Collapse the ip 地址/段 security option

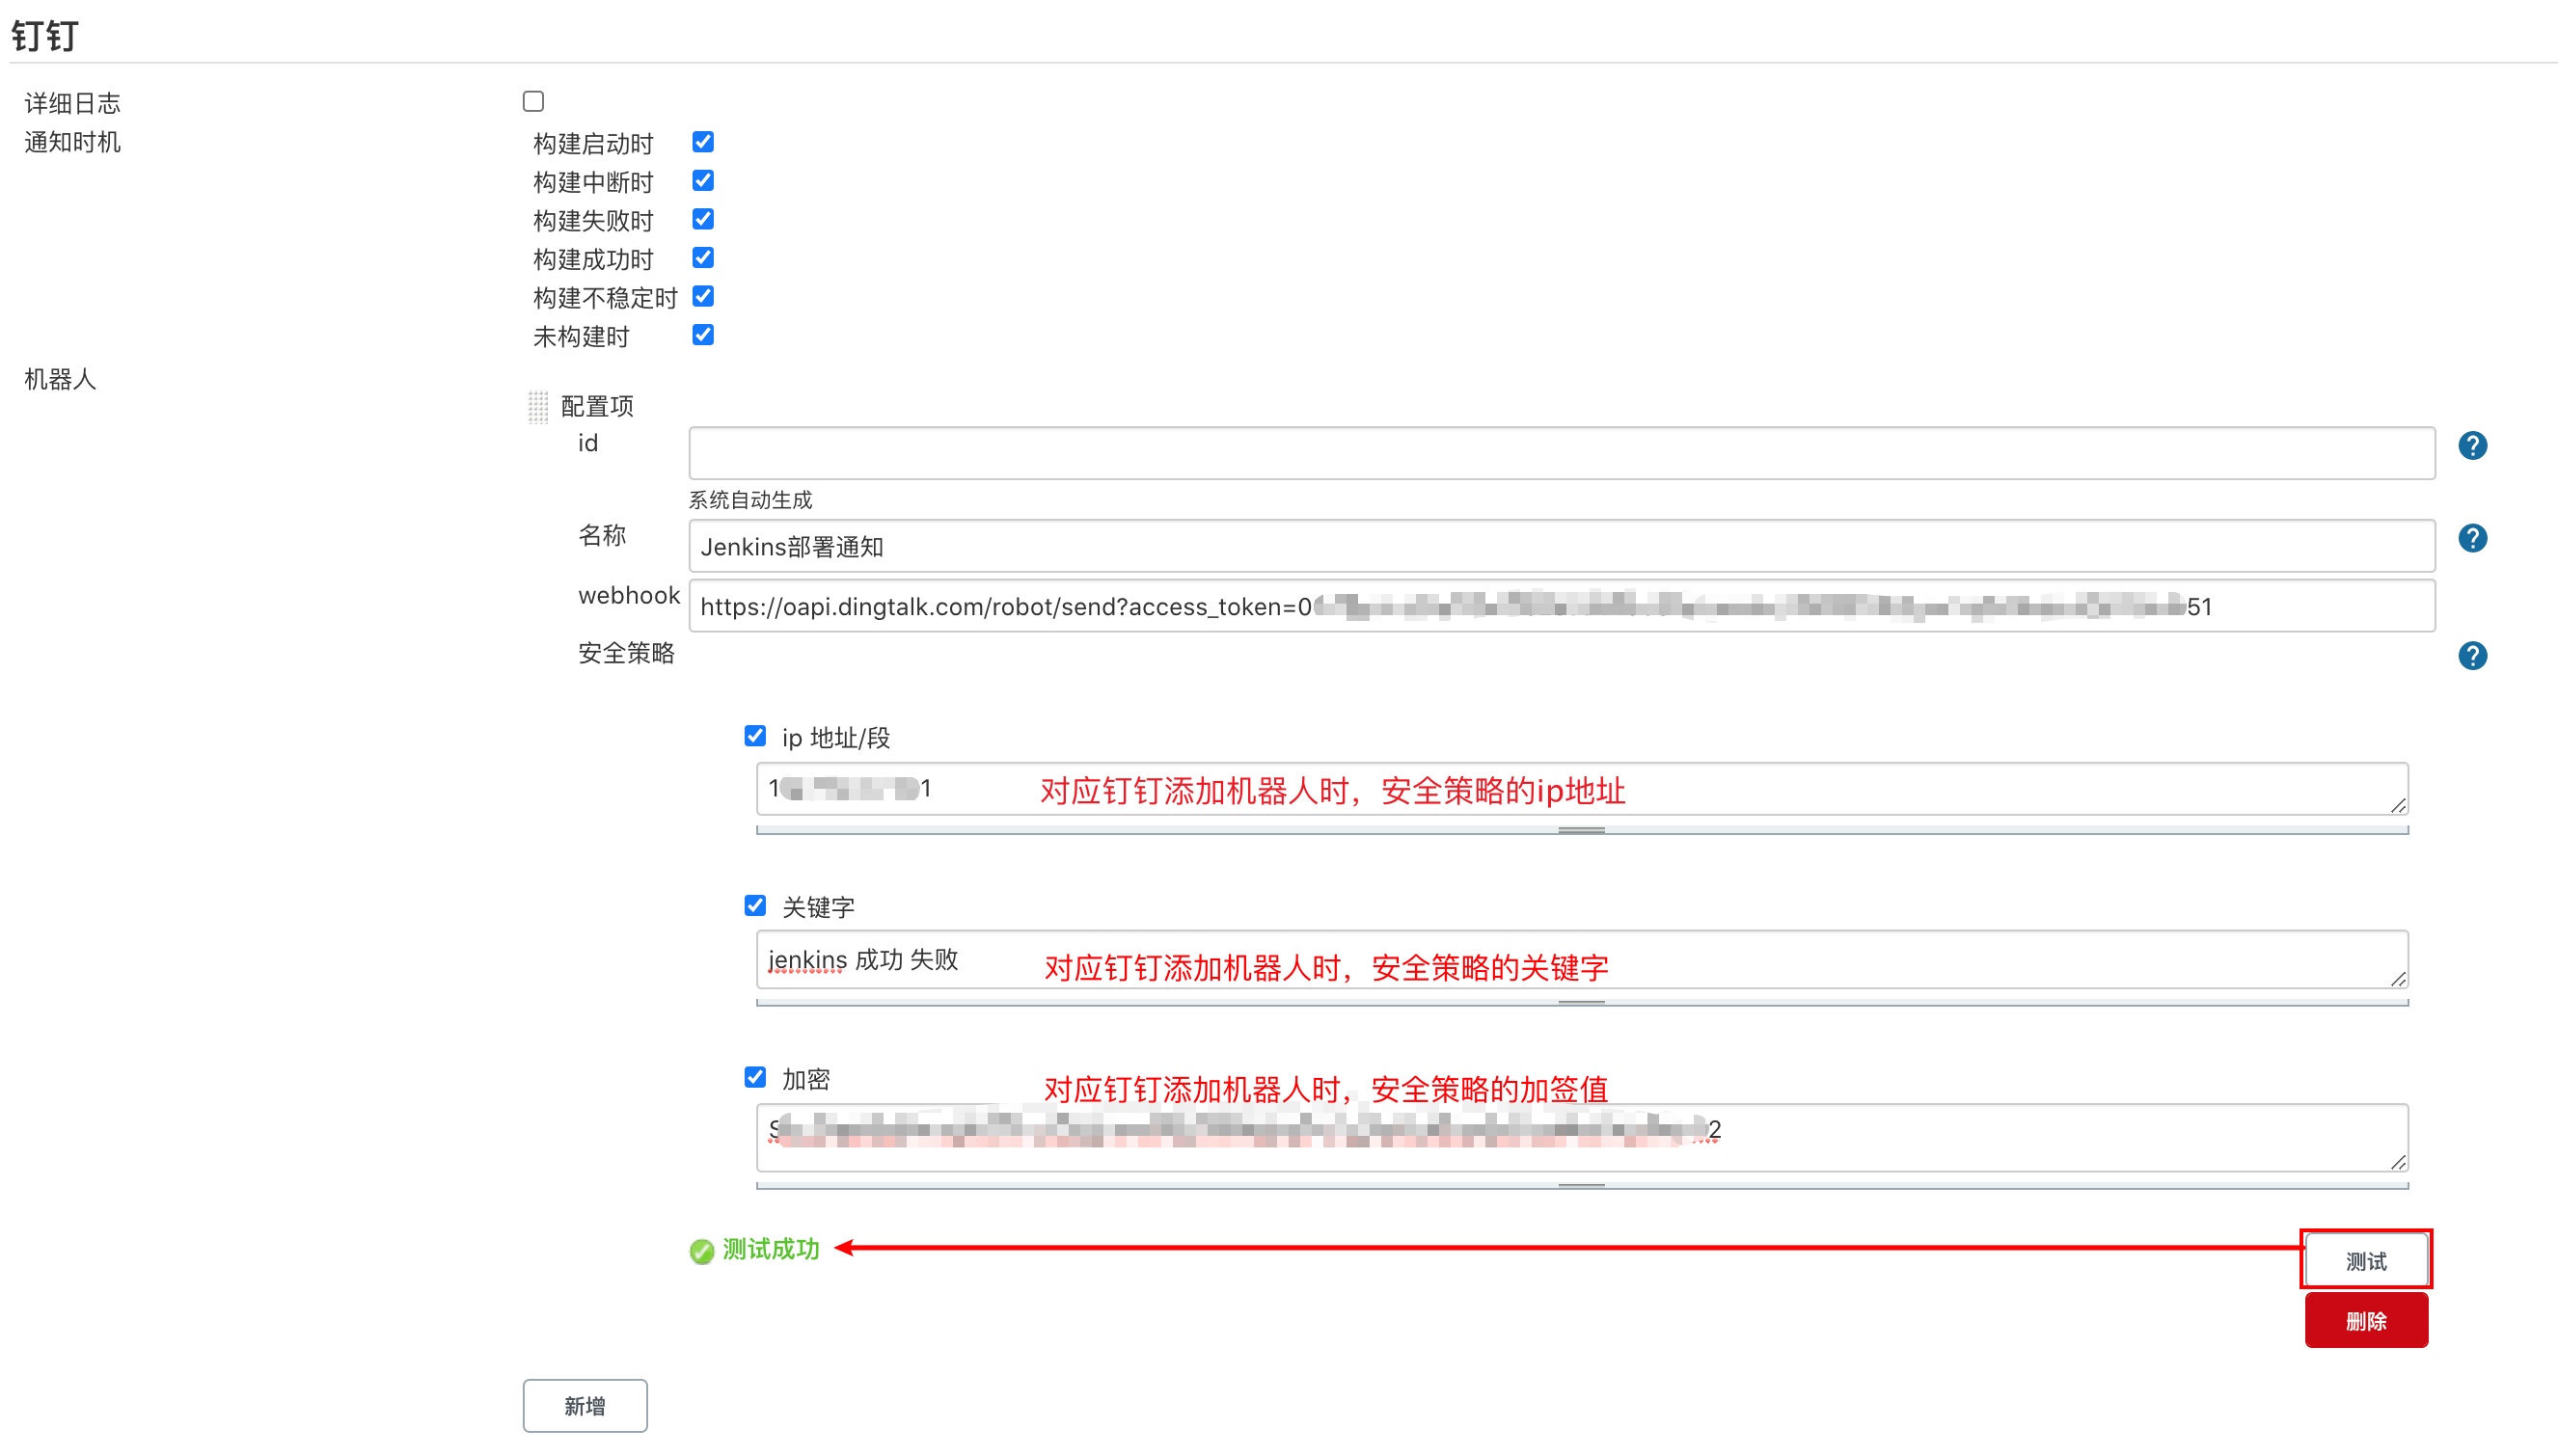point(755,737)
